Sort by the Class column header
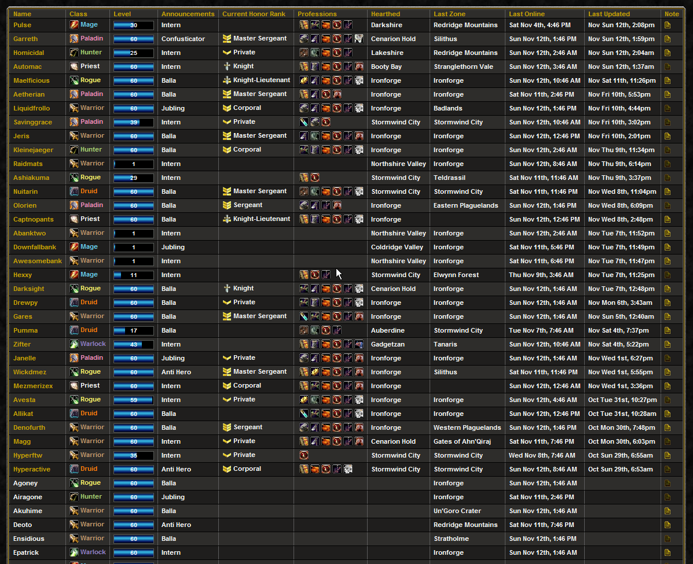 tap(78, 14)
